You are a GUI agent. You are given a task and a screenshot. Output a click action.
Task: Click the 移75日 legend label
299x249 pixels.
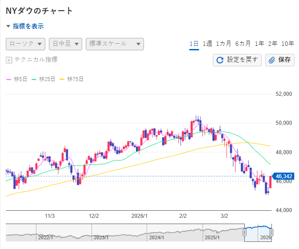[x=75, y=79]
